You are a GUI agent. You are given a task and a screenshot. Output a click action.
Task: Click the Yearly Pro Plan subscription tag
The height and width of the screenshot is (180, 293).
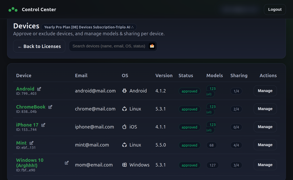tap(89, 27)
